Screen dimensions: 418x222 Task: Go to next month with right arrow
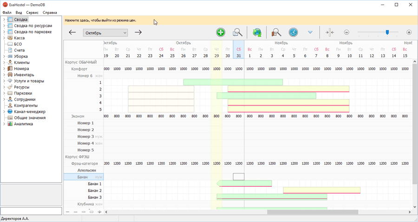(138, 32)
